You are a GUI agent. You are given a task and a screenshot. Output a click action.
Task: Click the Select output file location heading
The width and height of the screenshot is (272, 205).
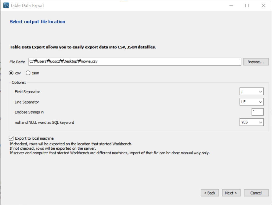coord(38,22)
